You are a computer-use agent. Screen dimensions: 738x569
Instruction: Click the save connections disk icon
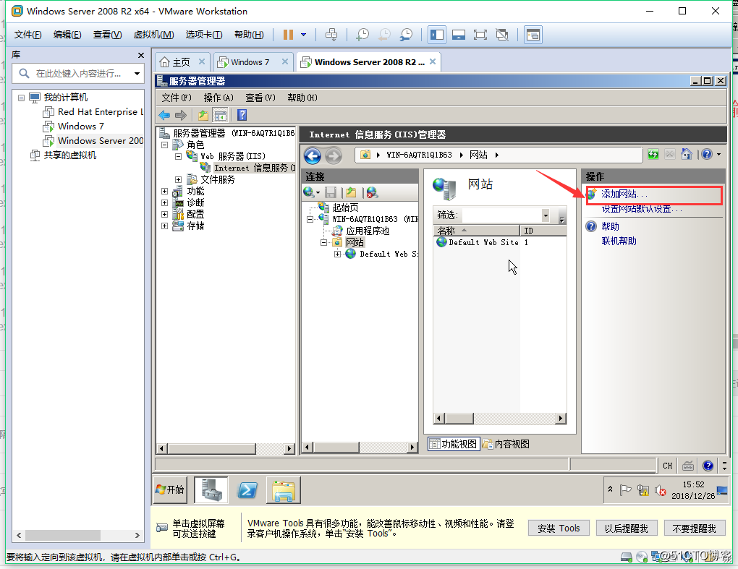click(x=331, y=192)
